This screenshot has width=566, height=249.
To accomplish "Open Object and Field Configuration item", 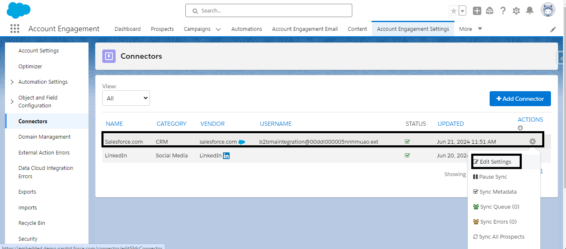I will pyautogui.click(x=38, y=102).
